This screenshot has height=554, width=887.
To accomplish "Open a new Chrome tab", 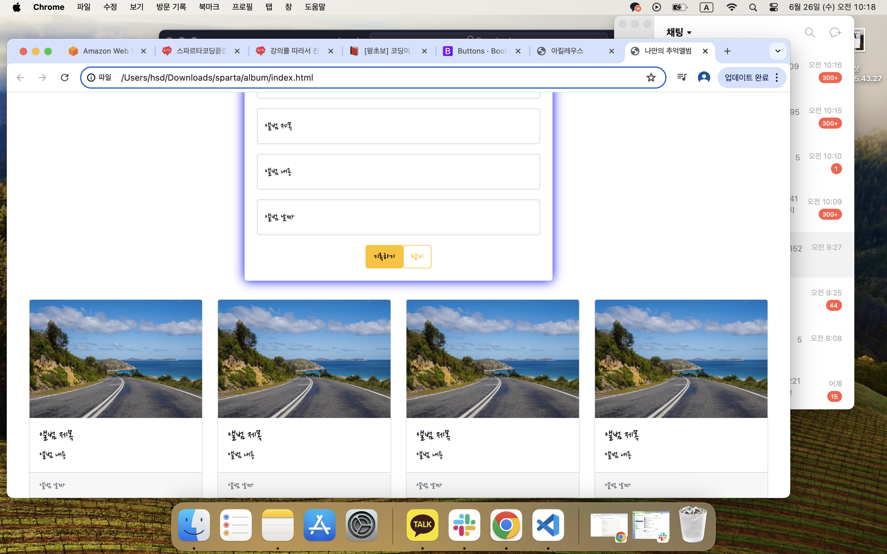I will tap(727, 51).
